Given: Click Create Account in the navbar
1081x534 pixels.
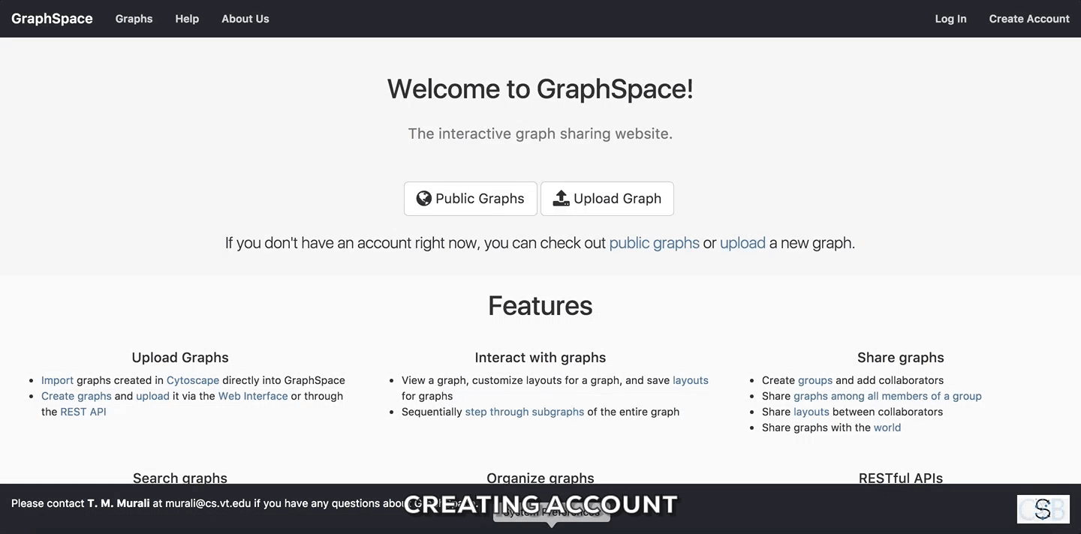Looking at the screenshot, I should pyautogui.click(x=1029, y=19).
